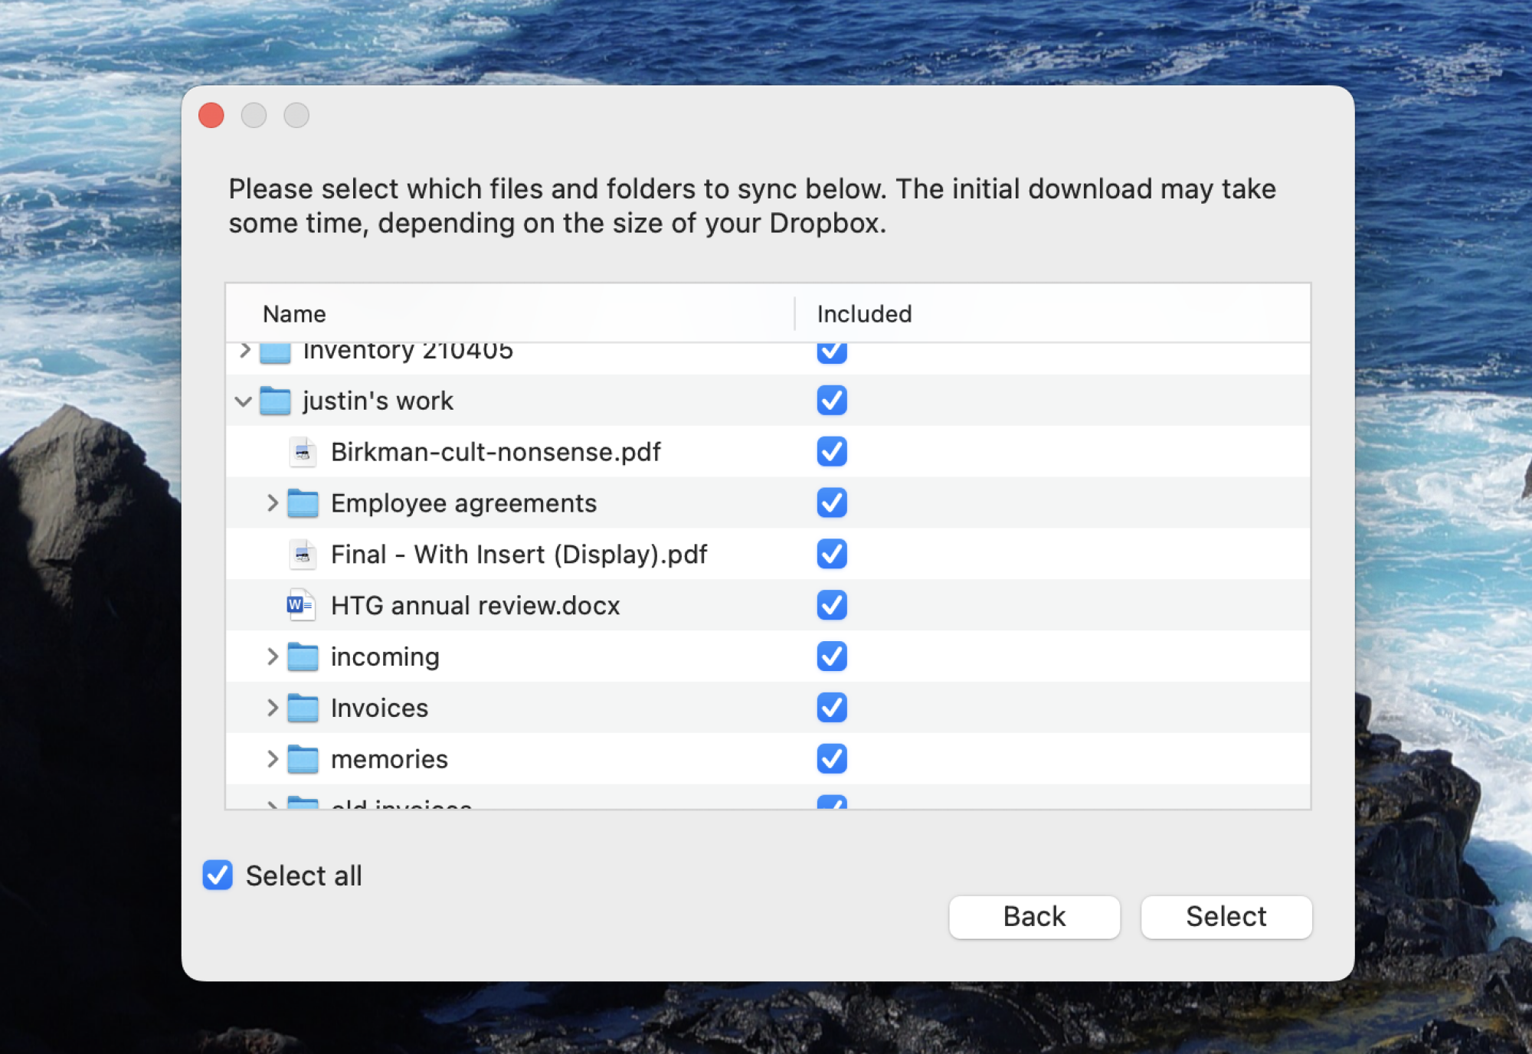Collapse the justin's work folder

pyautogui.click(x=244, y=401)
